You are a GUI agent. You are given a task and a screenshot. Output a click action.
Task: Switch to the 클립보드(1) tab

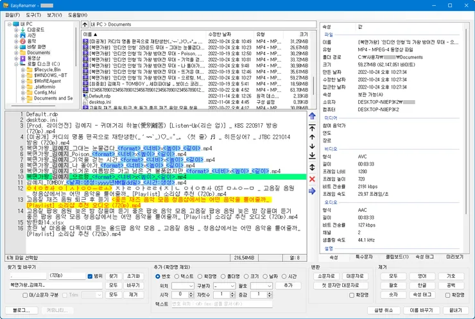point(397,257)
